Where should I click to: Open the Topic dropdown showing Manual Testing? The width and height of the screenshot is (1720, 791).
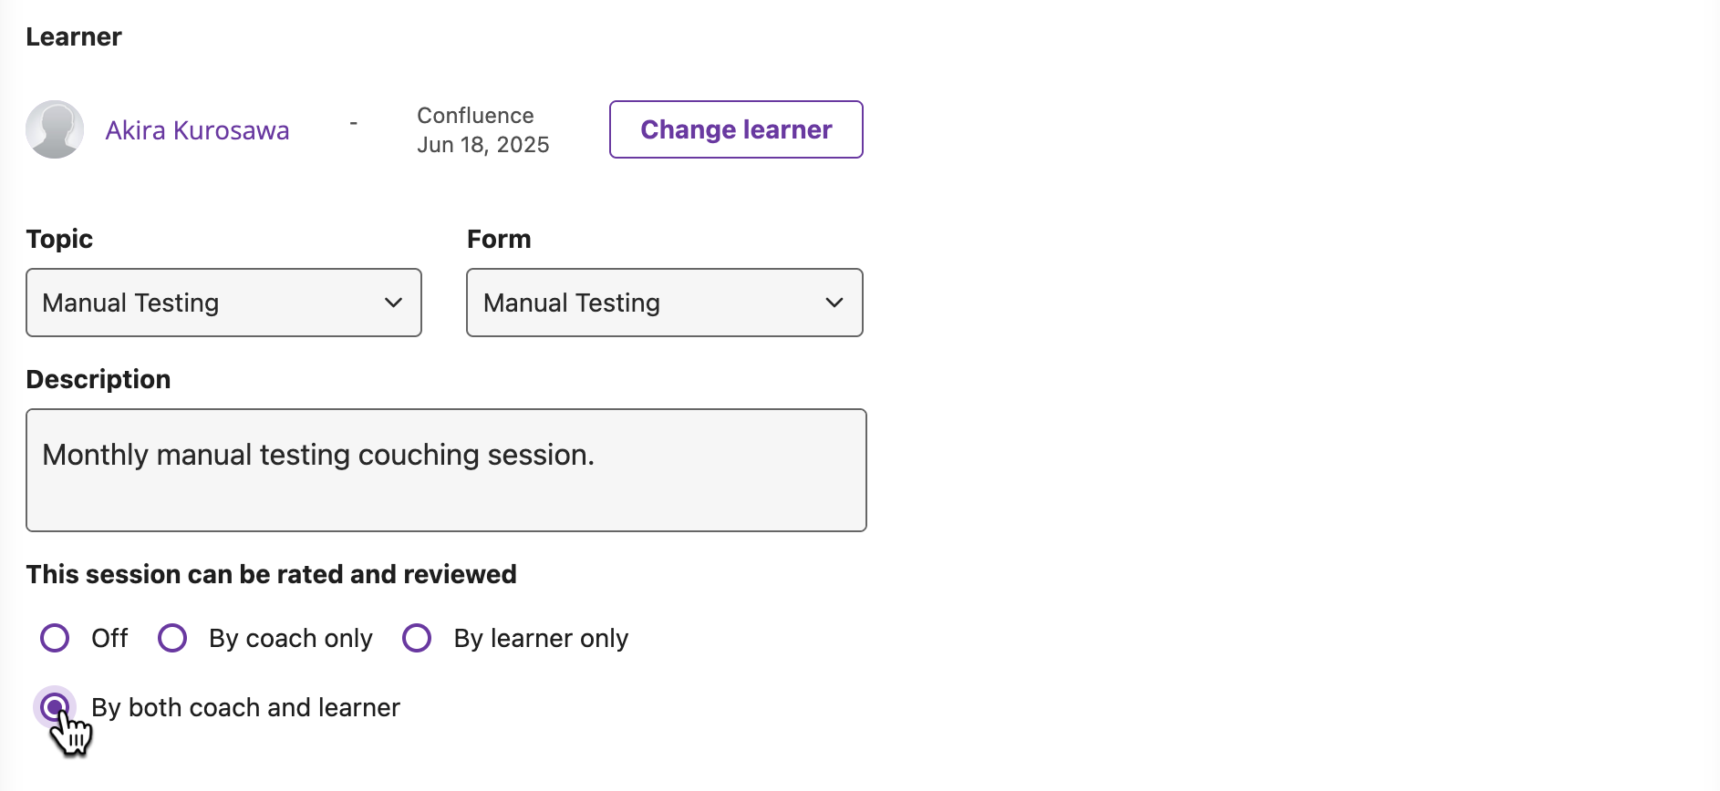pyautogui.click(x=223, y=303)
